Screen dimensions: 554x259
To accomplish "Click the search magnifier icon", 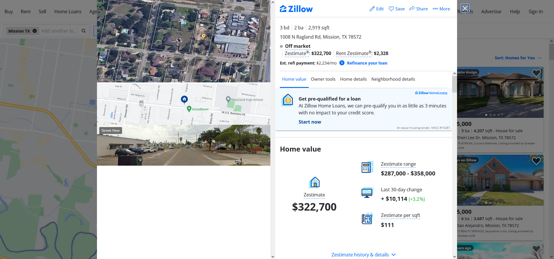I will pyautogui.click(x=84, y=31).
